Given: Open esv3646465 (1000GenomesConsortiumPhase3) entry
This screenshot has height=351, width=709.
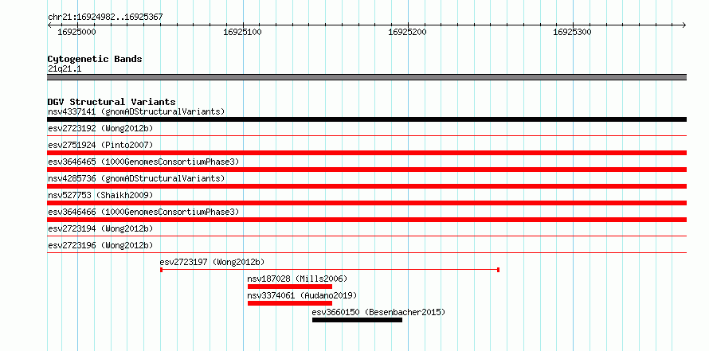Looking at the screenshot, I should [x=143, y=162].
